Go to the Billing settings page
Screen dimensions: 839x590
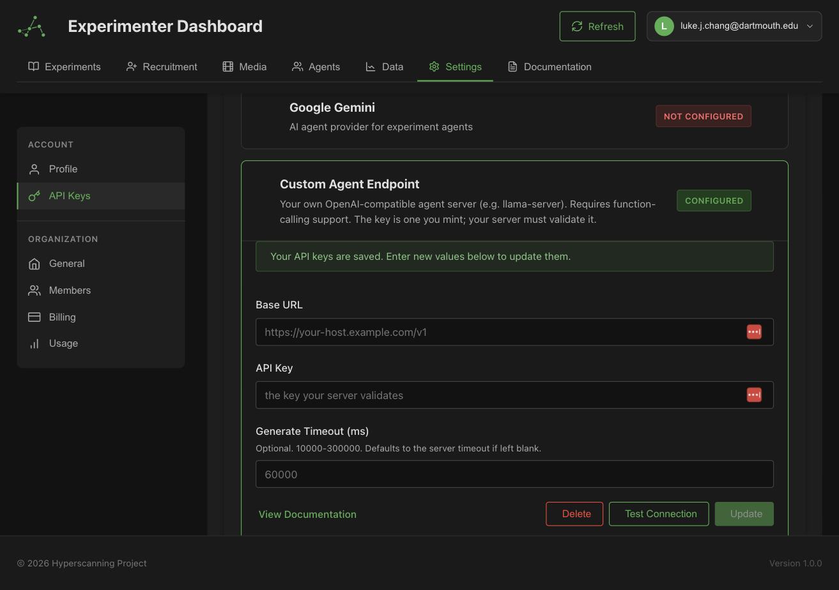pyautogui.click(x=101, y=317)
